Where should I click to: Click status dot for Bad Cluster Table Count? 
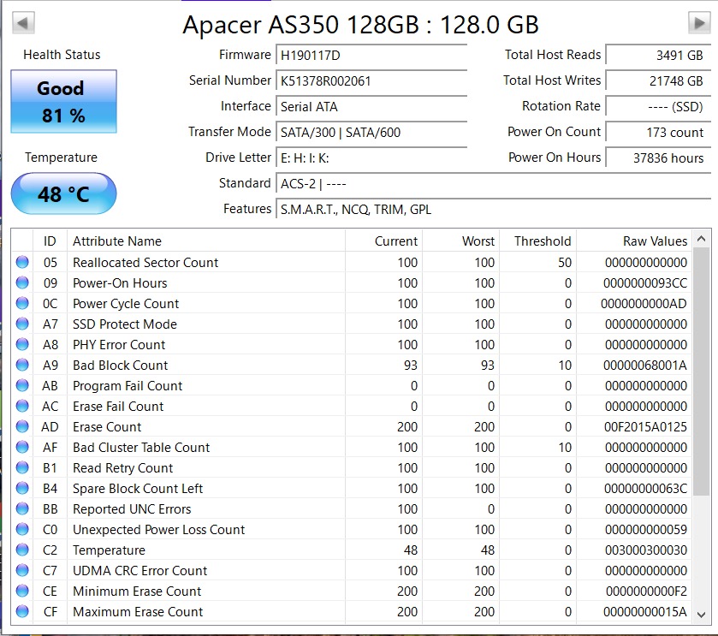pos(22,448)
